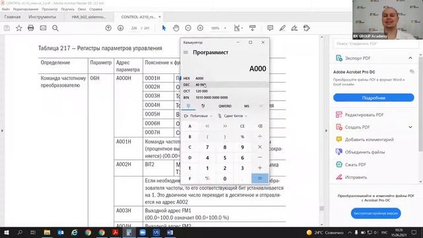Expand the Побитовые operations dropdown
The width and height of the screenshot is (423, 238).
pos(198,116)
